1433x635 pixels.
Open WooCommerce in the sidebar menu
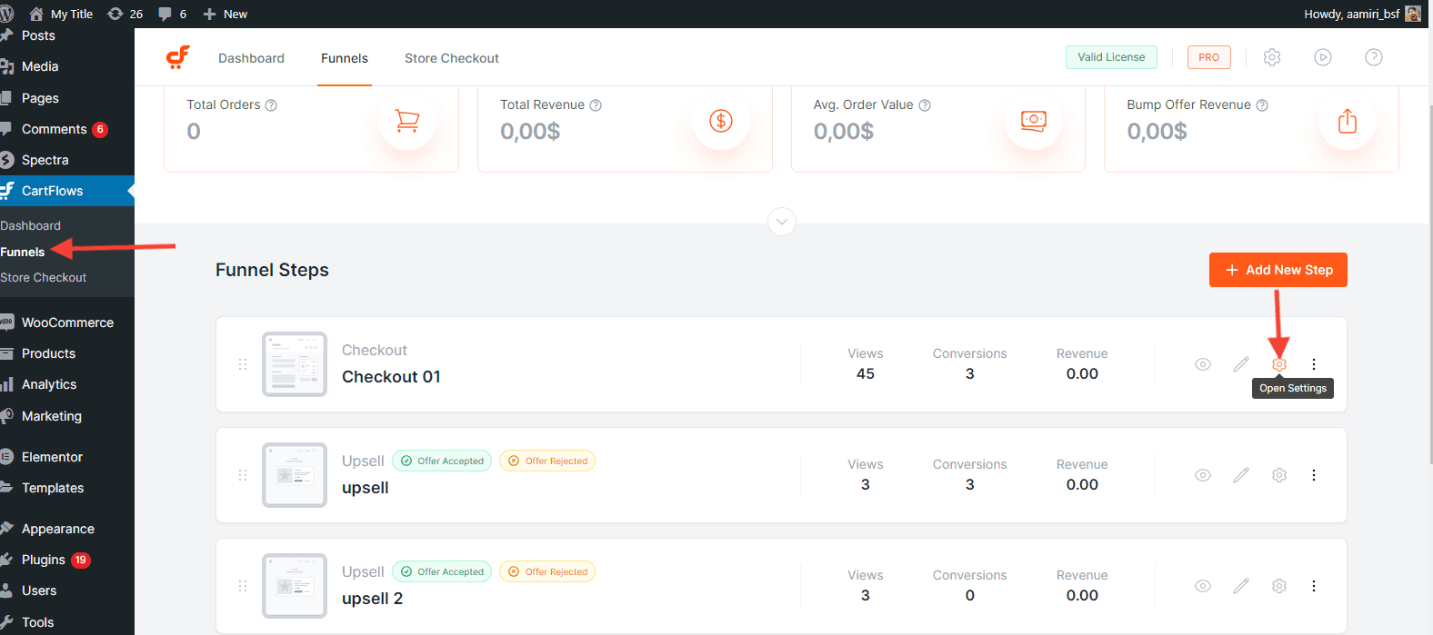coord(67,322)
